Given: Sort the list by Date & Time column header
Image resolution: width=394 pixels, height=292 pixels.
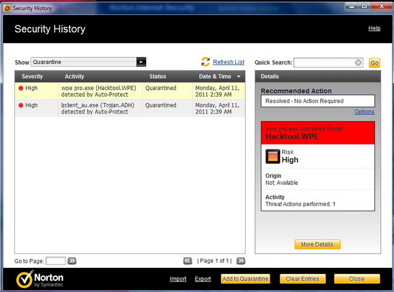Looking at the screenshot, I should (x=215, y=77).
